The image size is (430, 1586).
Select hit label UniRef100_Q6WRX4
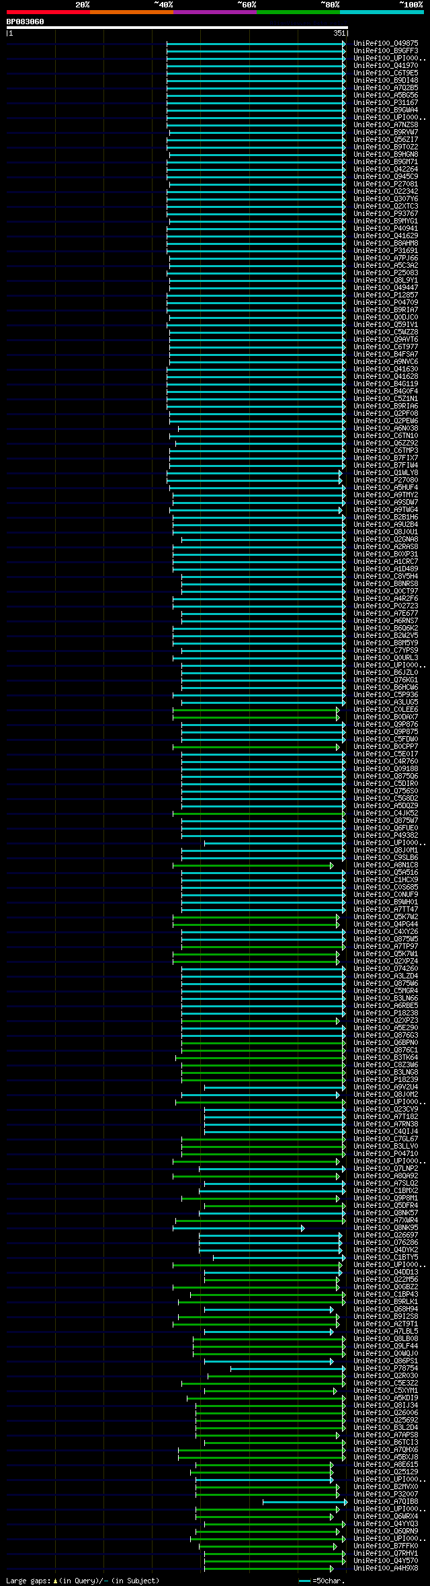click(386, 1516)
